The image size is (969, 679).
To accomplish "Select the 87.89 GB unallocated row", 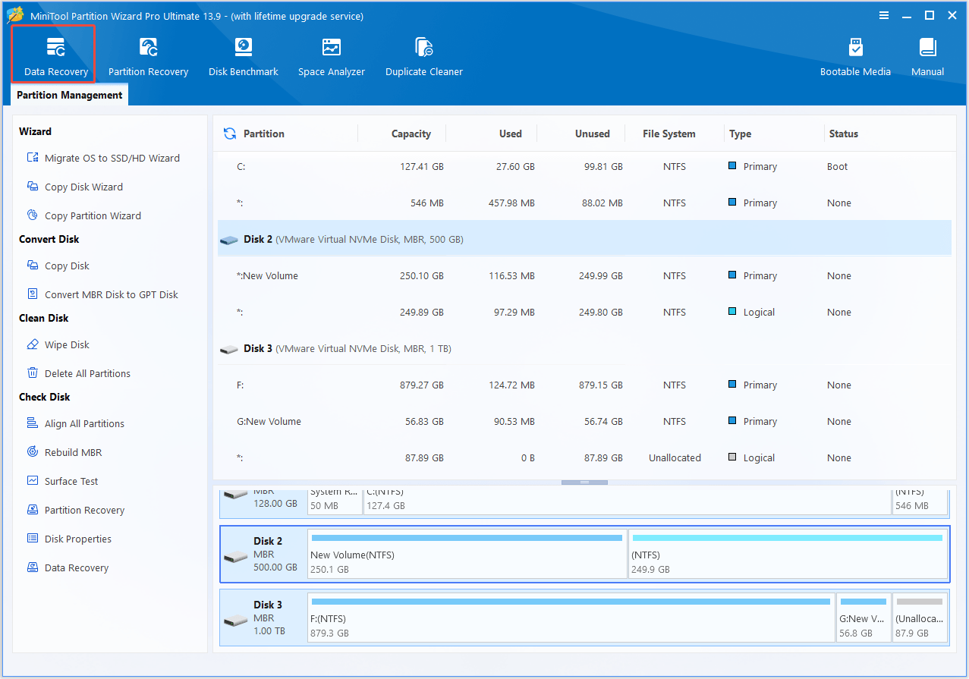I will coord(584,458).
